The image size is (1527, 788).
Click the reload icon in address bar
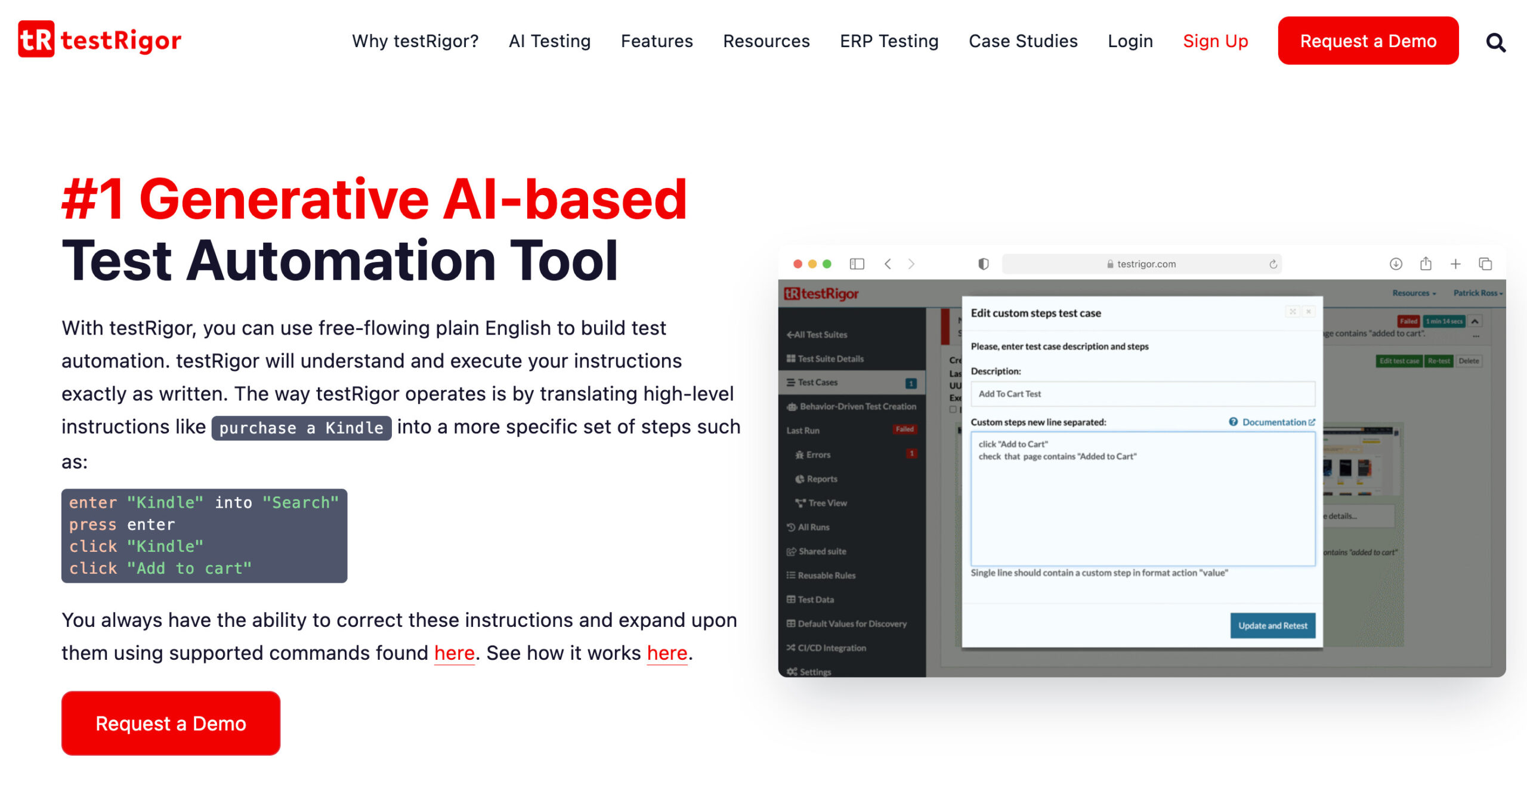[1273, 264]
